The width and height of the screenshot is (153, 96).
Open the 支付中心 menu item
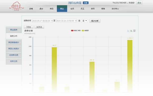[x=115, y=9]
